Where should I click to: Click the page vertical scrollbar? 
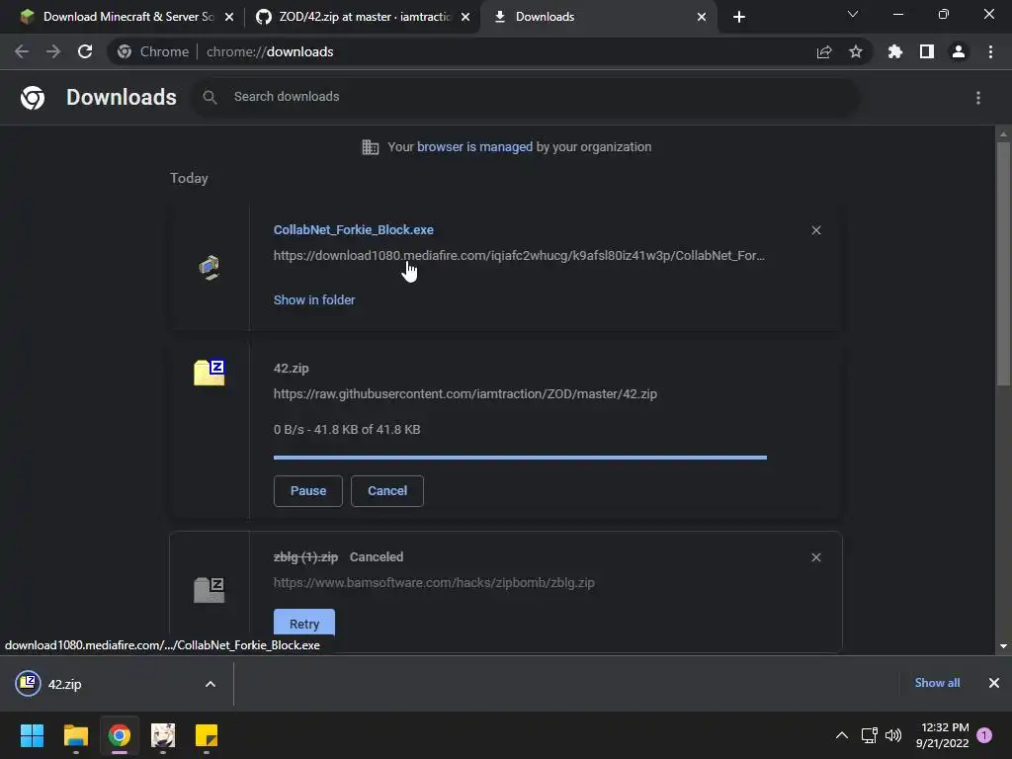click(1003, 265)
